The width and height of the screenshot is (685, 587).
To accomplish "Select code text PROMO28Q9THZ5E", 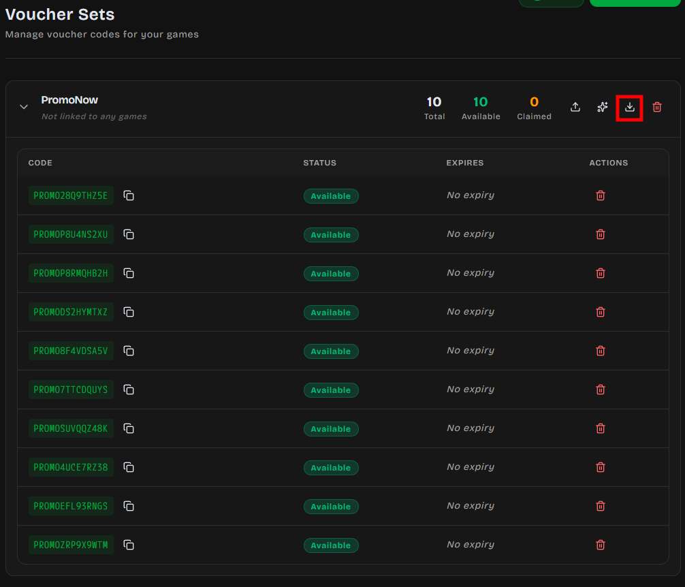I will (71, 195).
